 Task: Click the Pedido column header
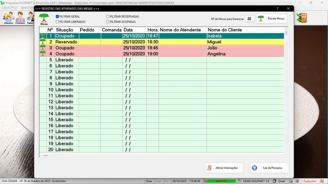(x=90, y=30)
